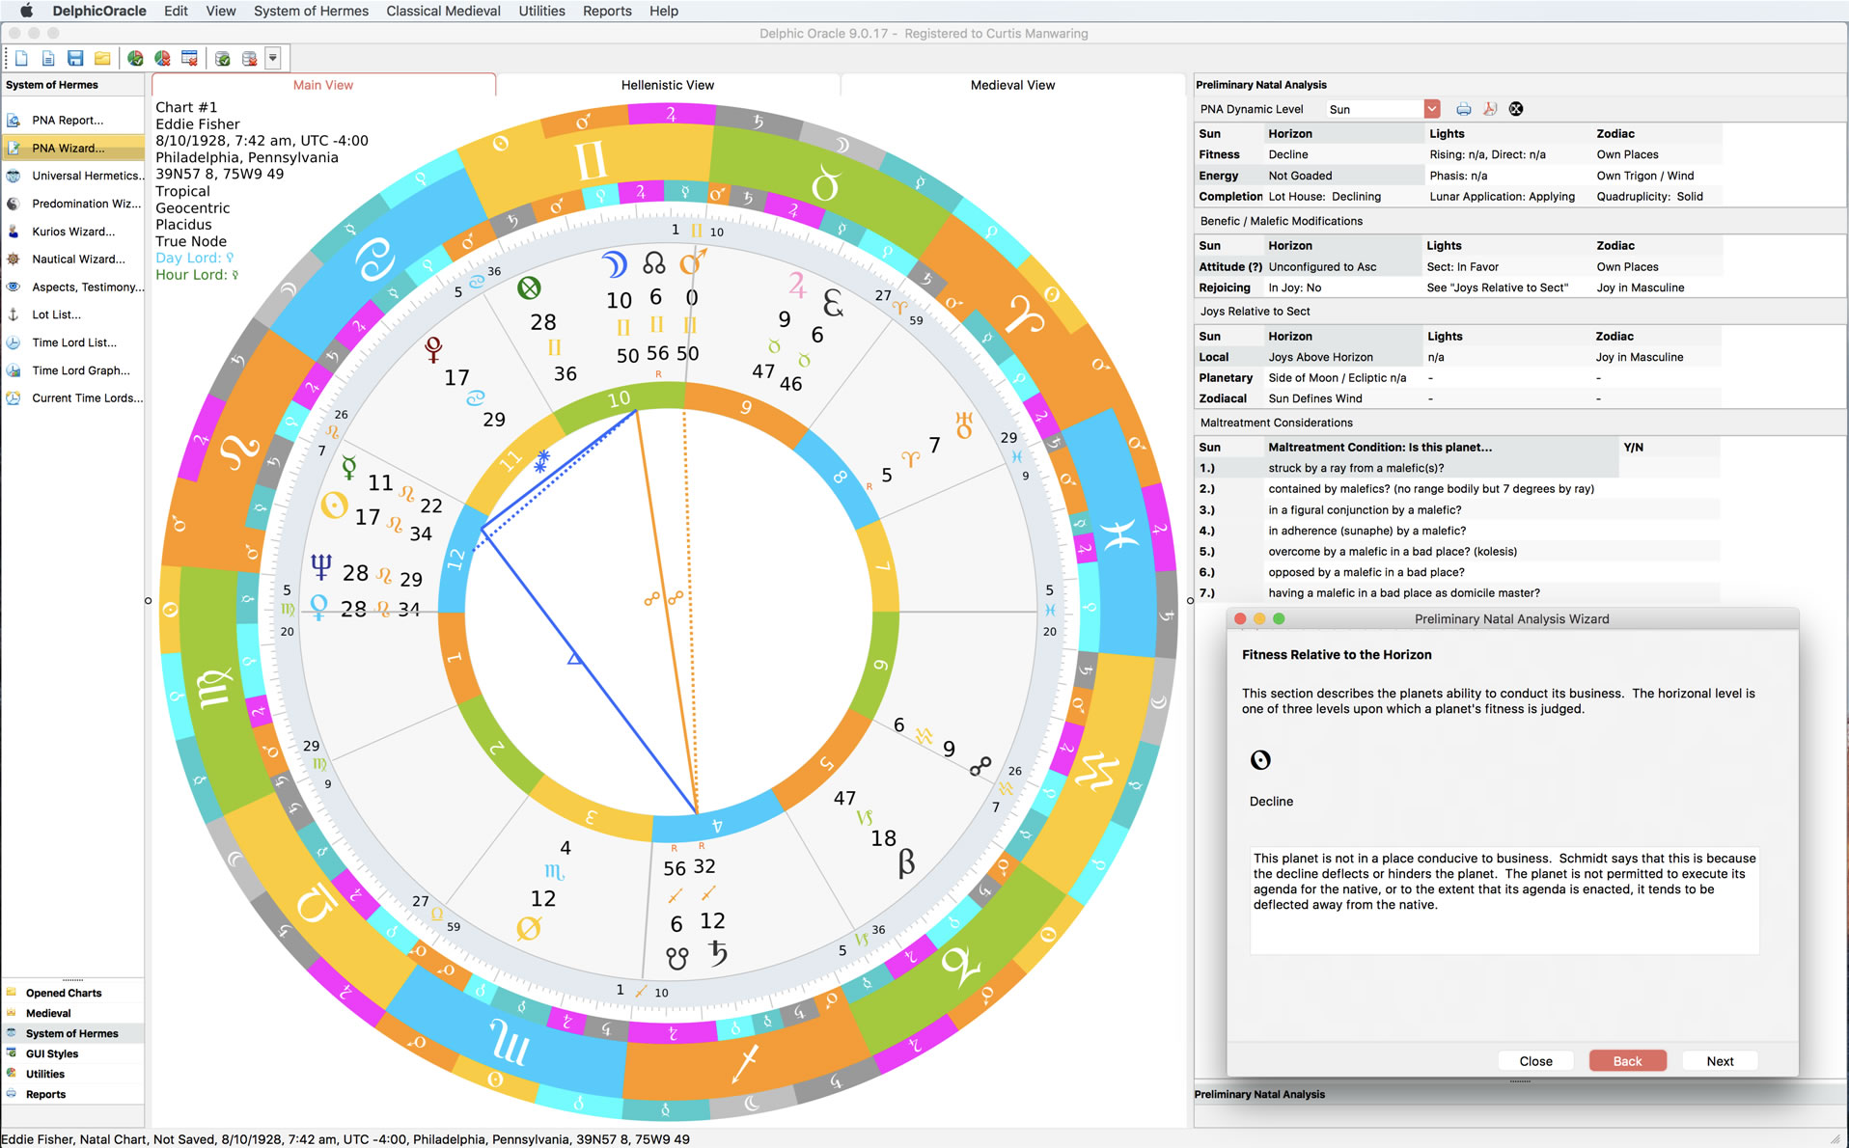Image resolution: width=1849 pixels, height=1148 pixels.
Task: Open the toolbar overflow dropdown arrow
Action: 273,59
